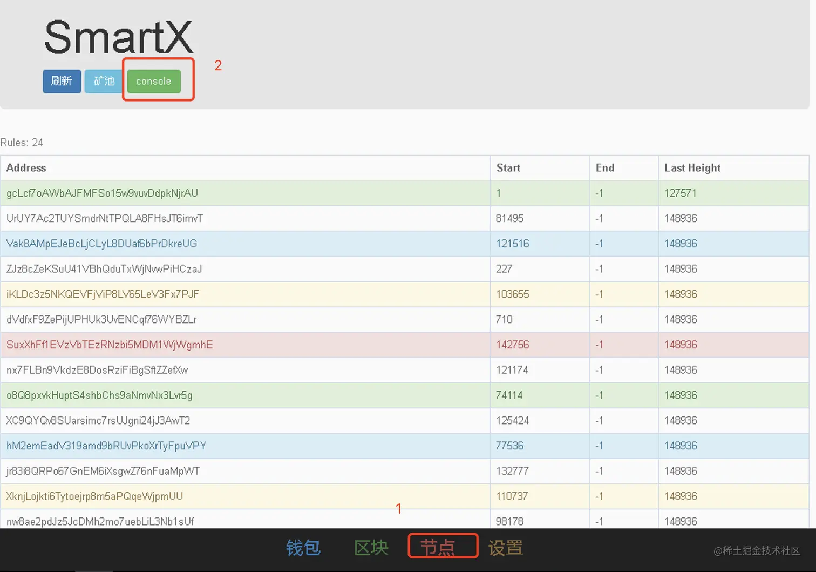Select address beginning Vak8AMpEJe
Screen dimensions: 816x572
point(101,244)
